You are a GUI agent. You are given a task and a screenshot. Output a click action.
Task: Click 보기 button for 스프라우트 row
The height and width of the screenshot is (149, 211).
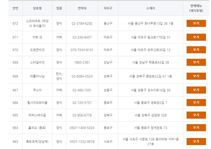click(196, 23)
